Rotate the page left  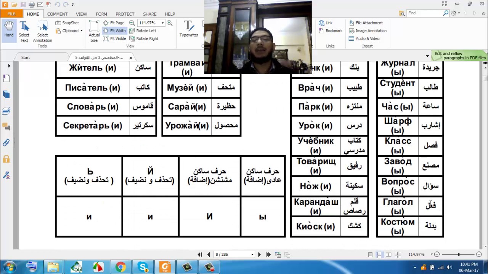tap(143, 31)
